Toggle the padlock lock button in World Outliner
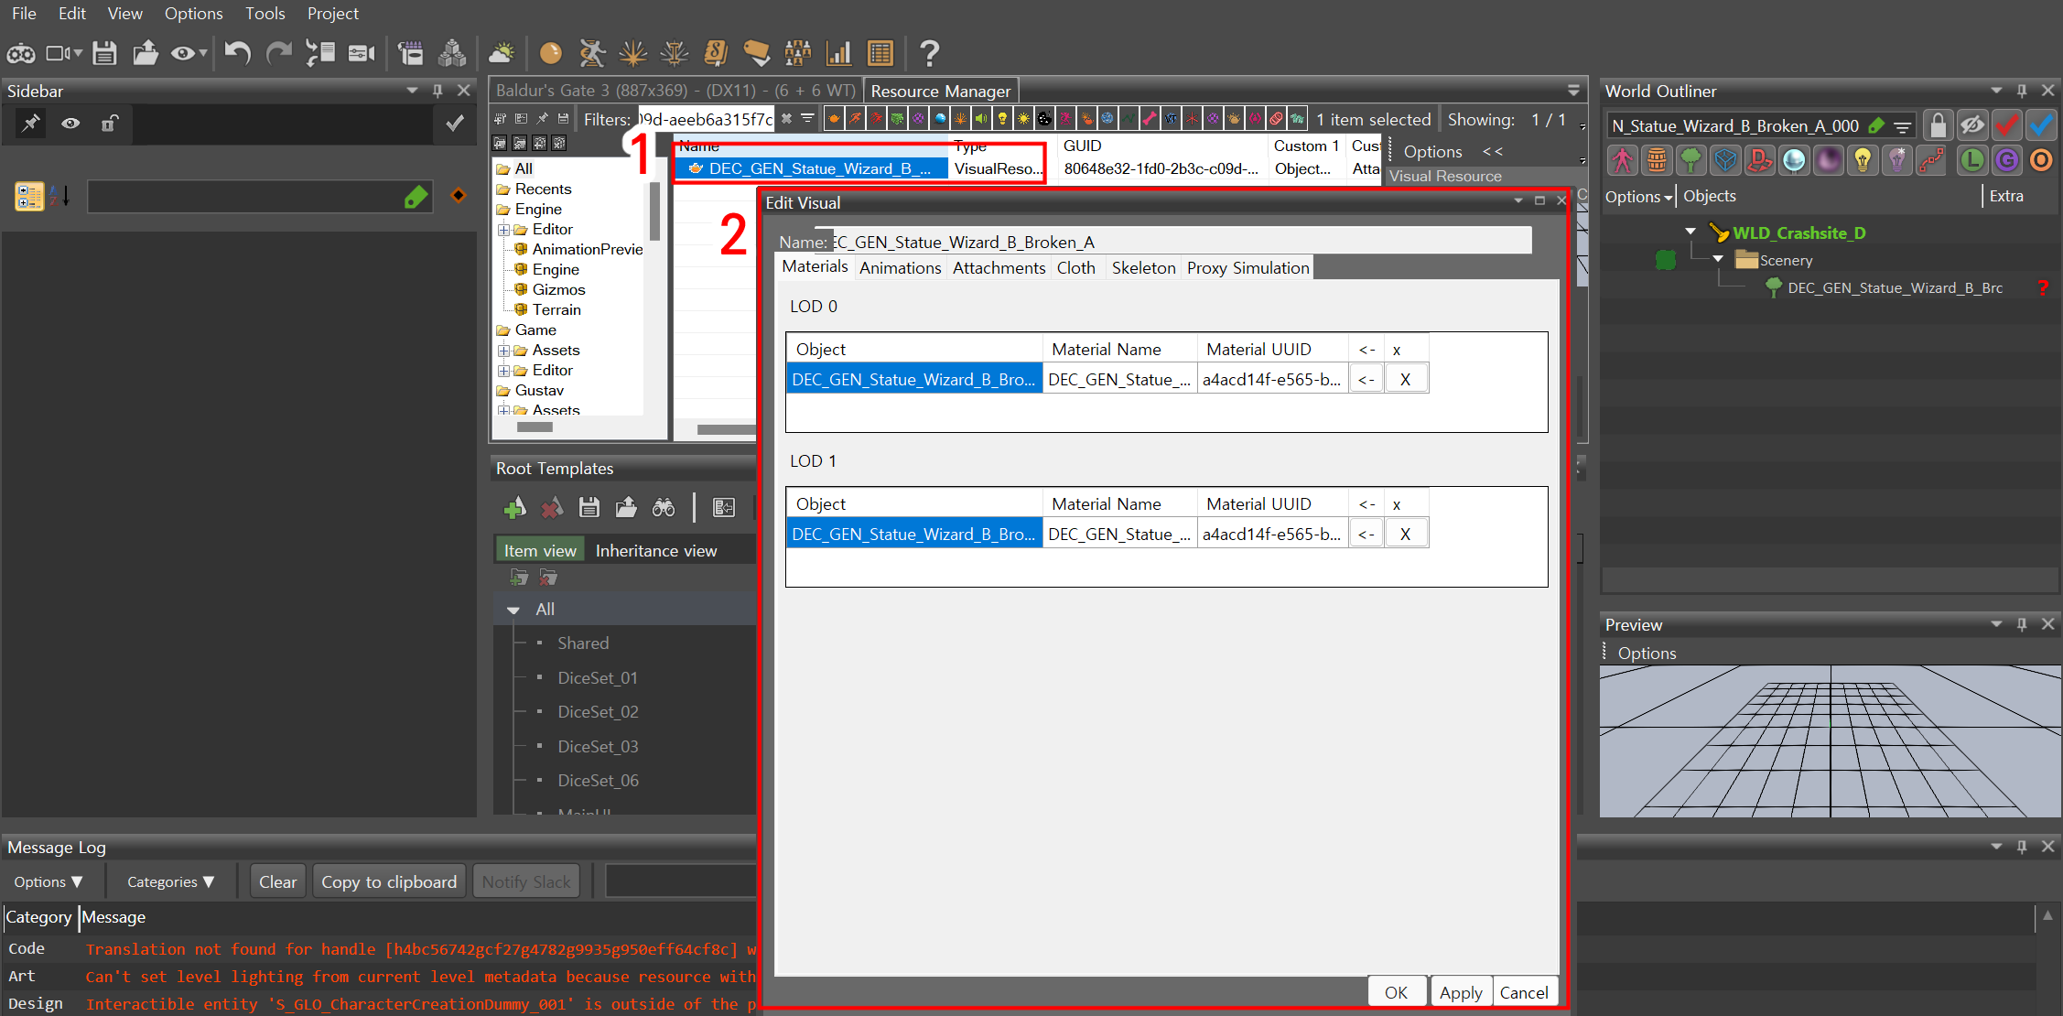2063x1016 pixels. 1938,124
